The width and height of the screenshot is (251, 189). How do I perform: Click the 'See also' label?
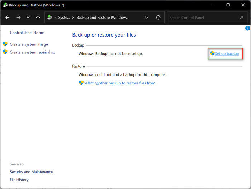[x=16, y=164]
